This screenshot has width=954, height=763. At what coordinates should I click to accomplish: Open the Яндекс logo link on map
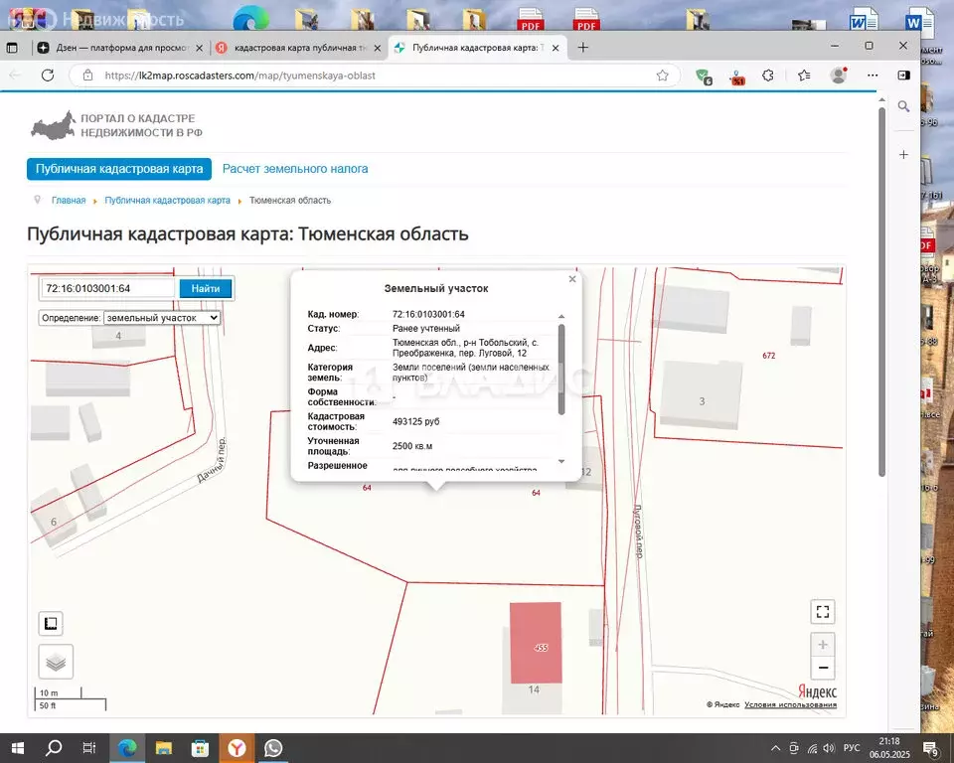817,691
